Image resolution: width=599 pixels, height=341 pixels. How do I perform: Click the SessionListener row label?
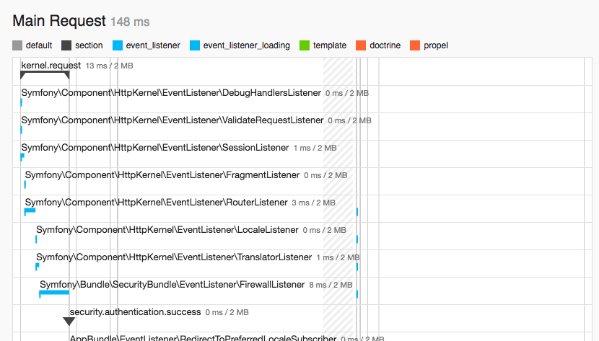pyautogui.click(x=155, y=148)
